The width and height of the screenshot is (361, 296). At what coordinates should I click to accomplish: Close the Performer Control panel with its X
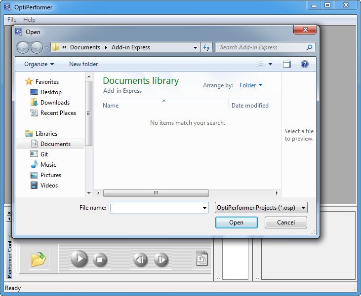[x=9, y=213]
